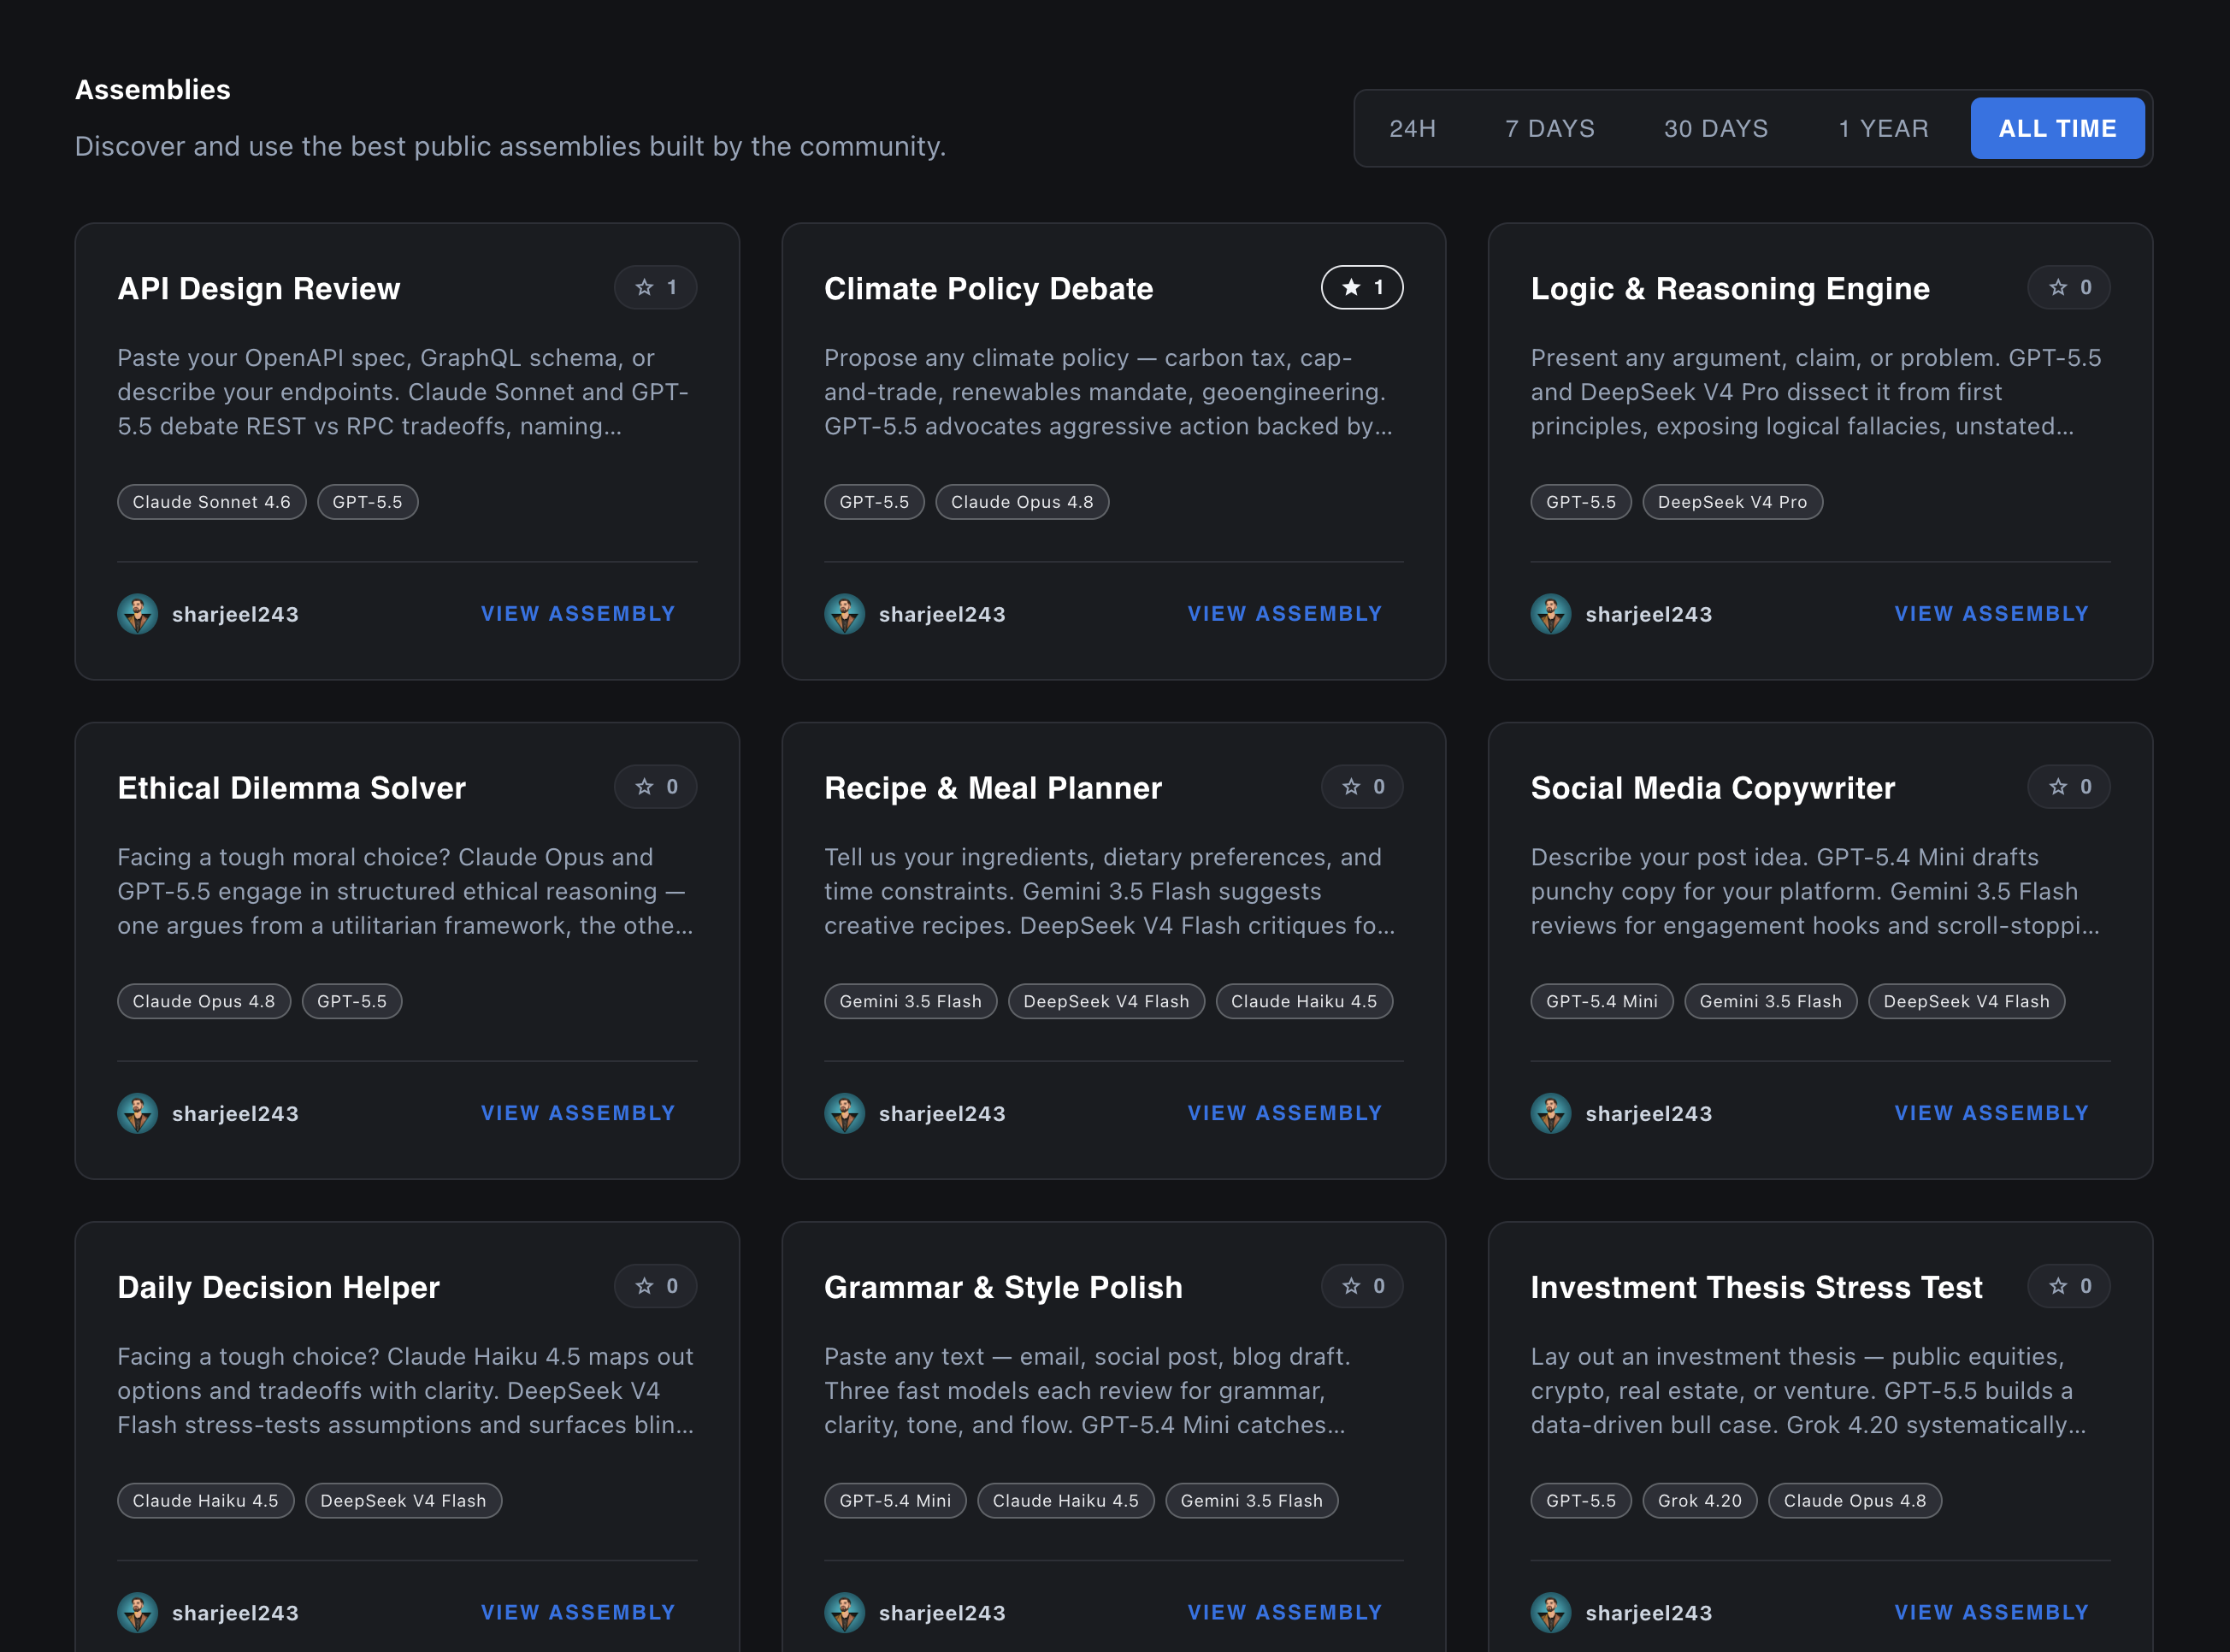Star the API Design Review assembly

coord(655,288)
